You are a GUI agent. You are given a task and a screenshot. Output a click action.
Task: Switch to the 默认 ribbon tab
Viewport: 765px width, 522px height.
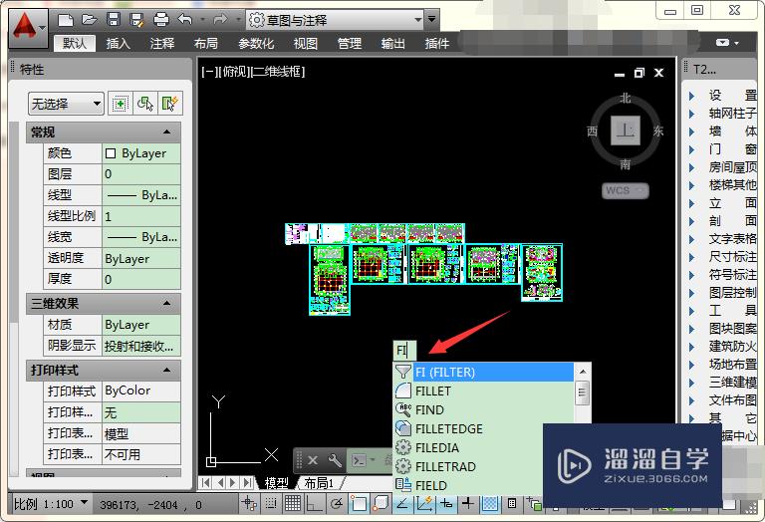coord(74,44)
